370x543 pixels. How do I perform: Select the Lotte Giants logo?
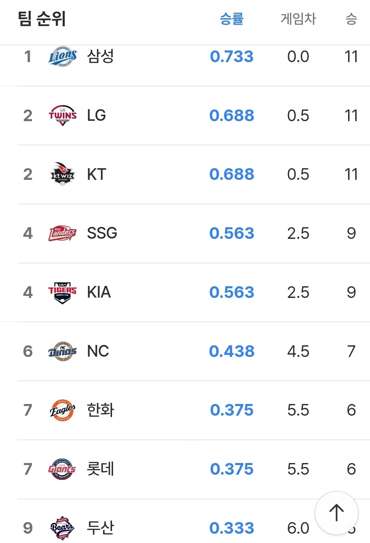click(62, 469)
